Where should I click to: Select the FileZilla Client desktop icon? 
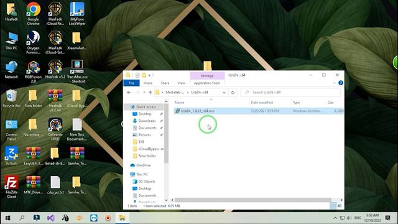tap(11, 187)
